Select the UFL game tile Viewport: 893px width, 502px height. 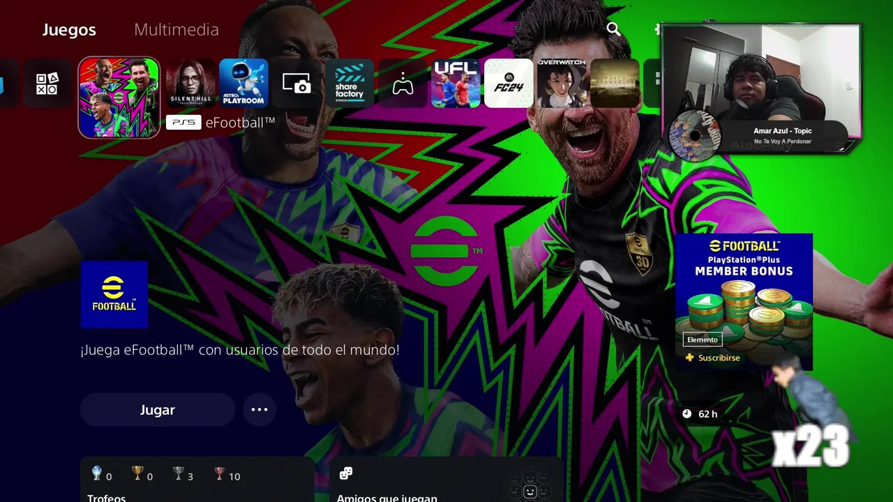click(456, 84)
